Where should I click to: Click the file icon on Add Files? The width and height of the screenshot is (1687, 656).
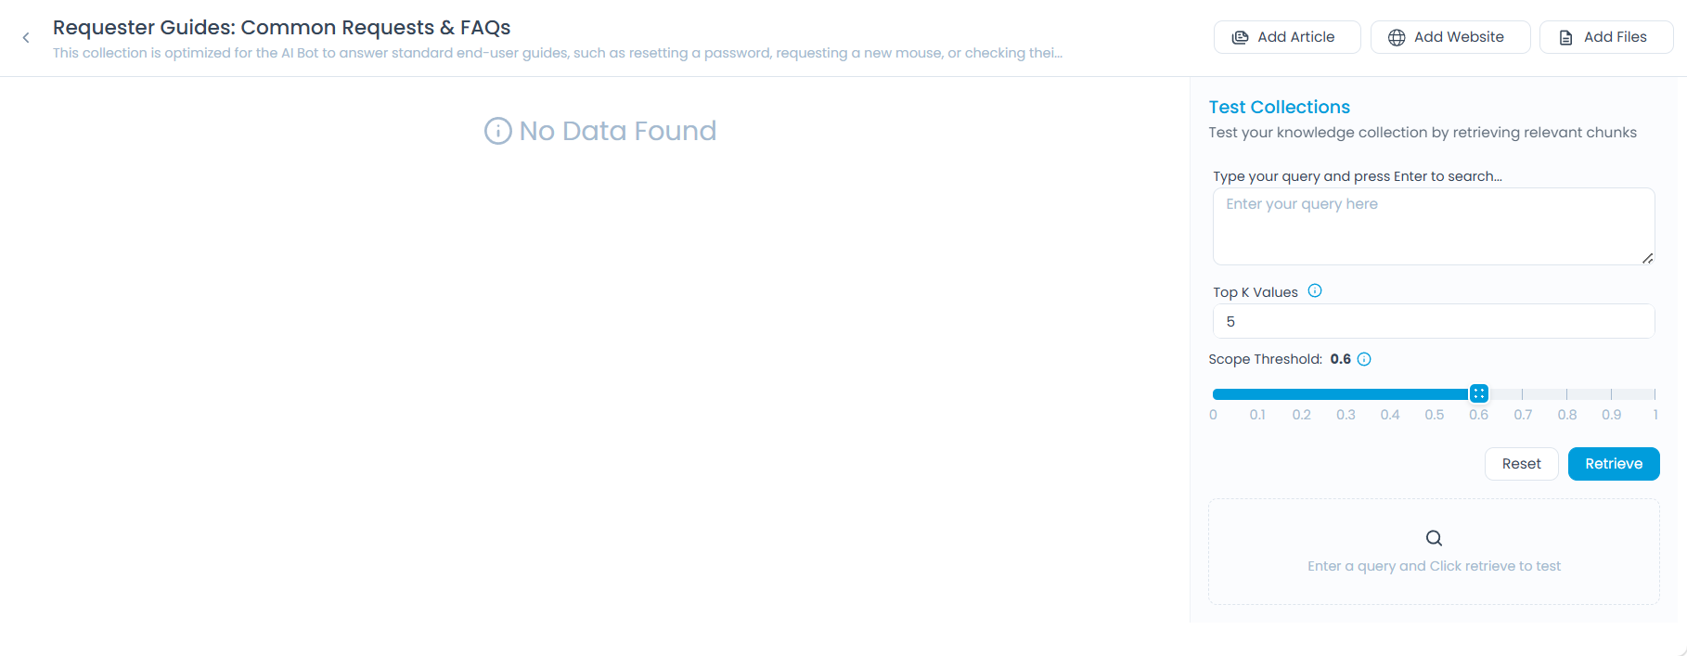(x=1565, y=37)
